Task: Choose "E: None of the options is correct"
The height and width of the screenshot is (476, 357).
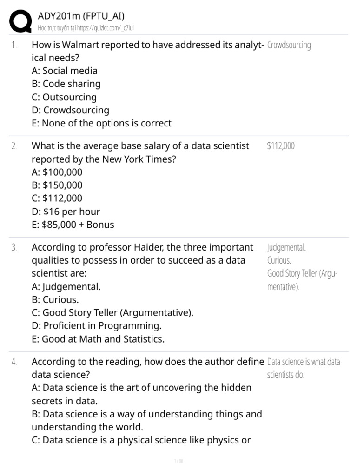Action: click(101, 123)
